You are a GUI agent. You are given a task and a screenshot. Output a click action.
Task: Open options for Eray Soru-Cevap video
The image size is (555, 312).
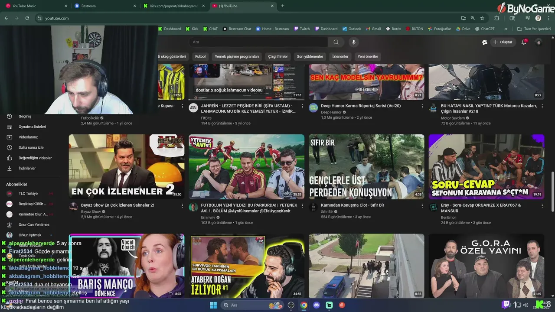[542, 206]
